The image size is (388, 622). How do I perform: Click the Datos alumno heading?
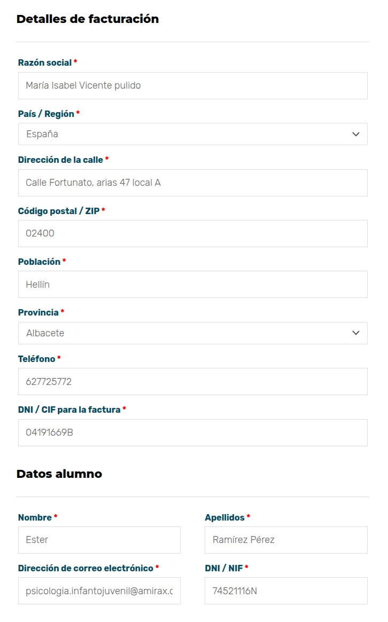point(59,474)
